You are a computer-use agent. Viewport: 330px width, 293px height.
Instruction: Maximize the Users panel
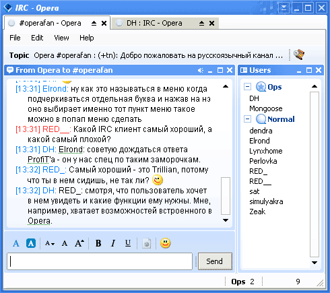(x=309, y=70)
